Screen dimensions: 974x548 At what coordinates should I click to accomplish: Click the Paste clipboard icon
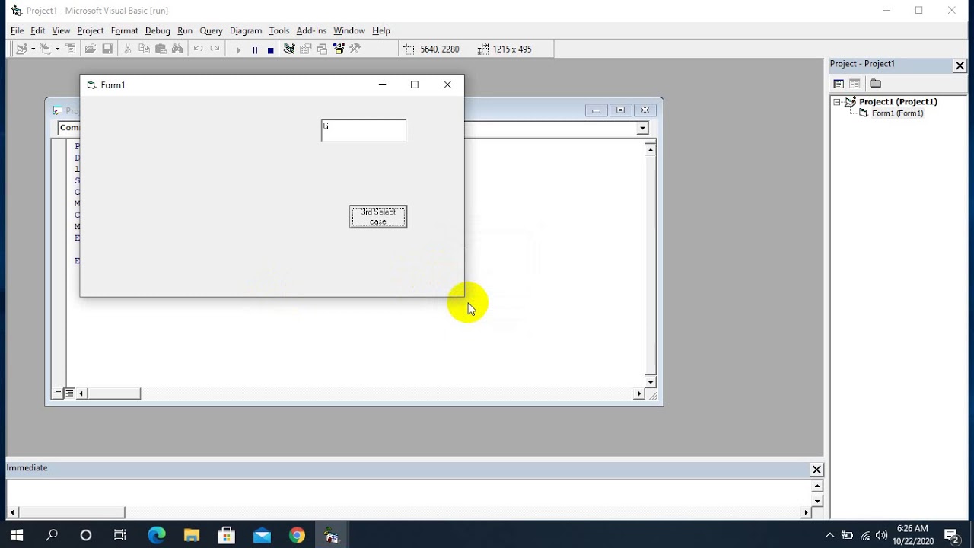161,49
